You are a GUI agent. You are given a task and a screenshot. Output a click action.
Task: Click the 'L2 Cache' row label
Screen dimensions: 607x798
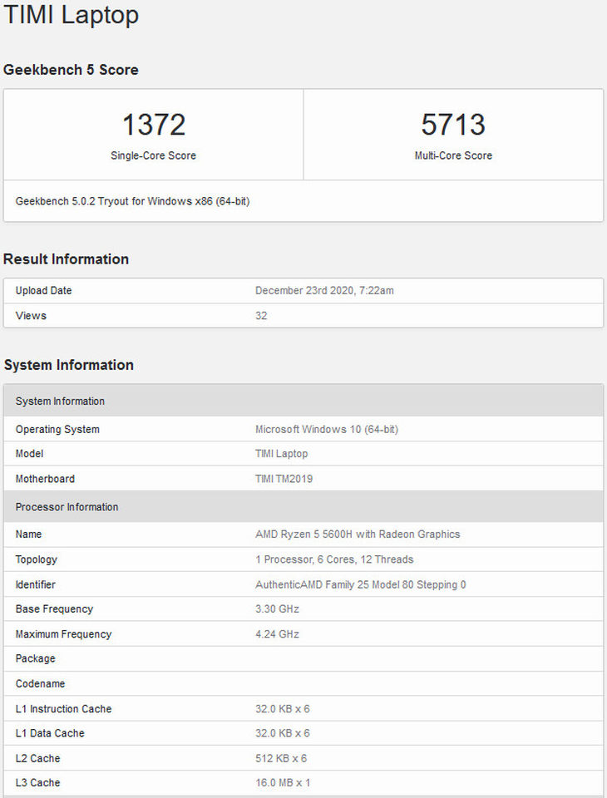click(x=37, y=759)
